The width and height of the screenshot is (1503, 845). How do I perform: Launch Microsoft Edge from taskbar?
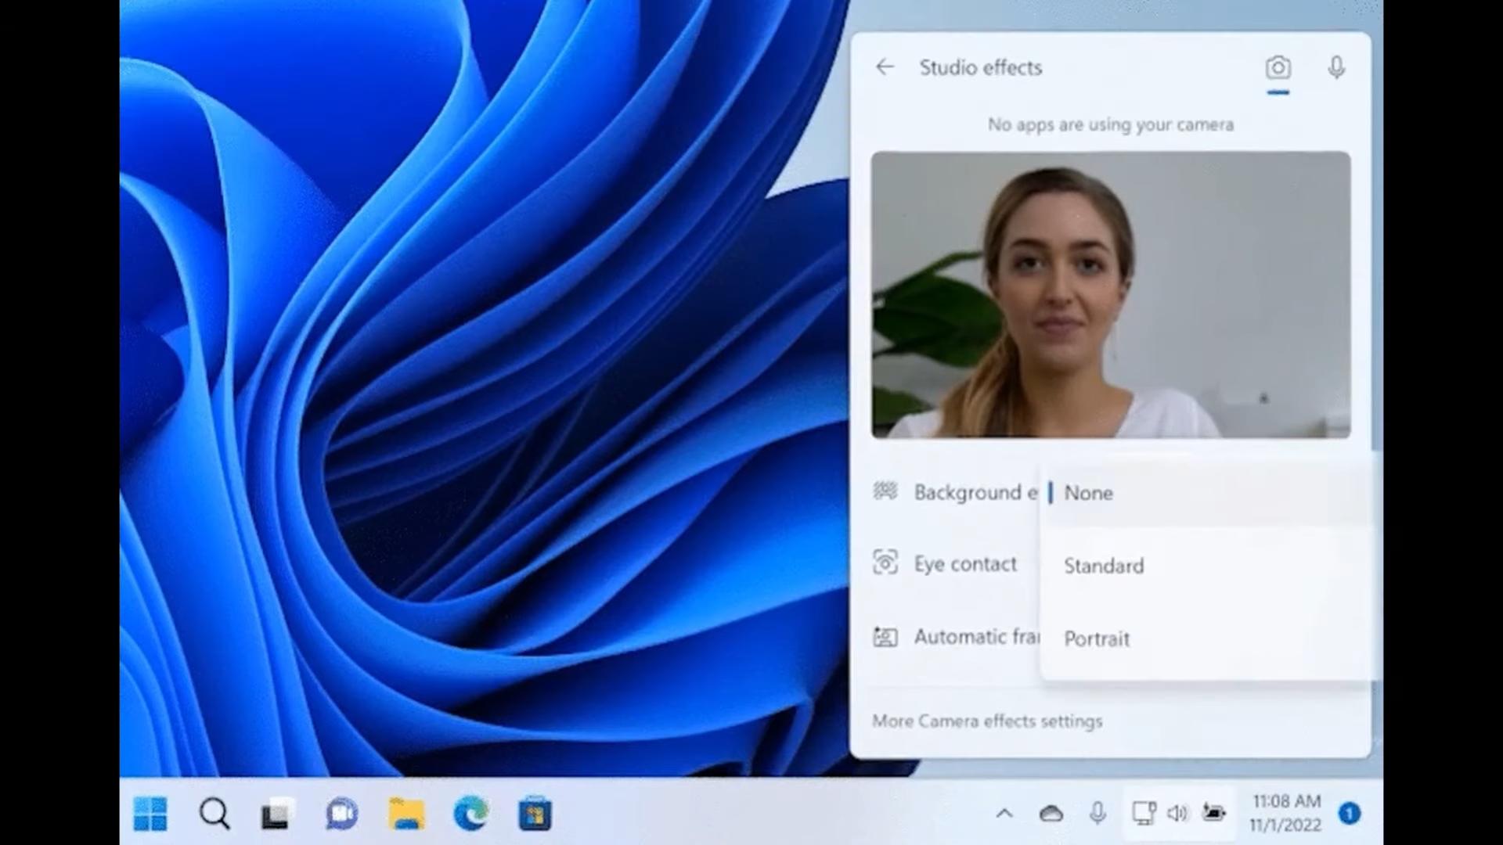tap(471, 814)
